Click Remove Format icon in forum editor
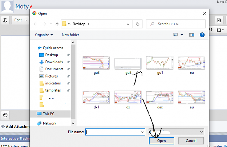The image size is (227, 147). click(5, 20)
